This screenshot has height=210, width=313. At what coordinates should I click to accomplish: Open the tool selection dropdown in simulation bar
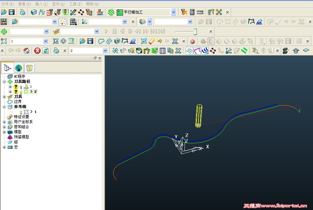click(97, 31)
